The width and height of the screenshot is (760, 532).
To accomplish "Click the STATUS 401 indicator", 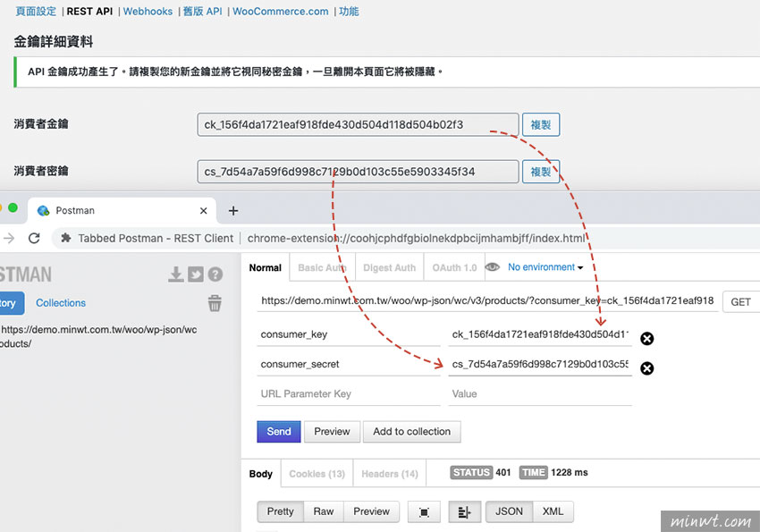I will click(x=480, y=472).
